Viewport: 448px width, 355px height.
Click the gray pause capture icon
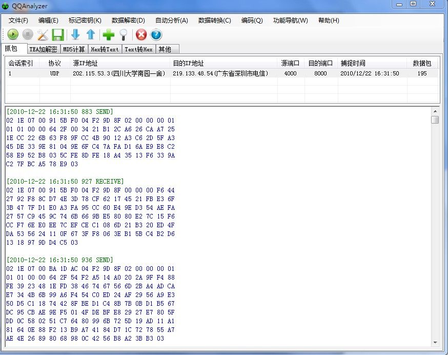(28, 35)
